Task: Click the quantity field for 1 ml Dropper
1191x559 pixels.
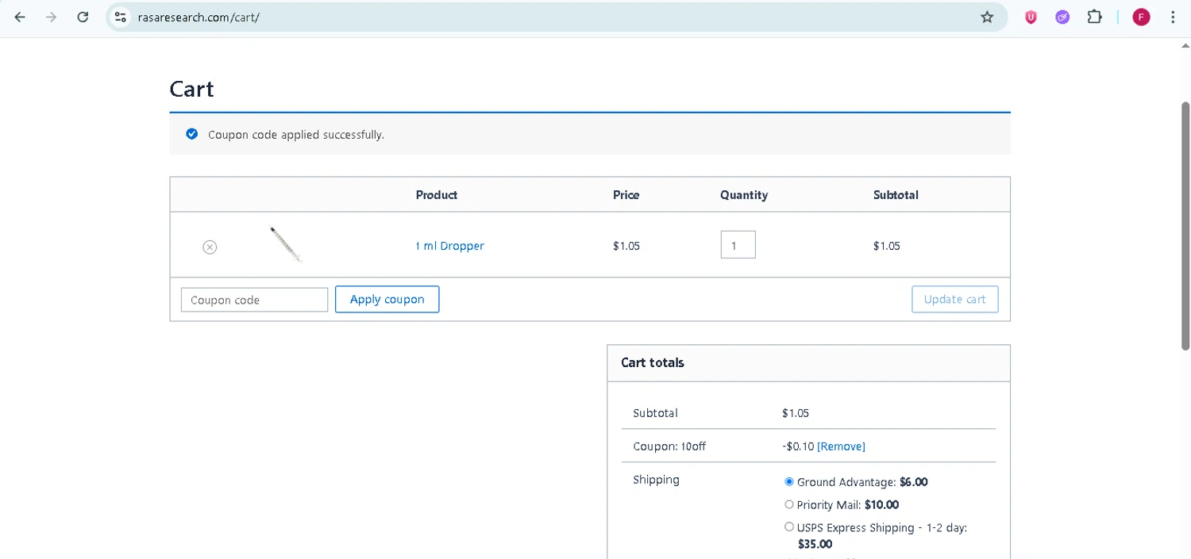Action: point(738,245)
